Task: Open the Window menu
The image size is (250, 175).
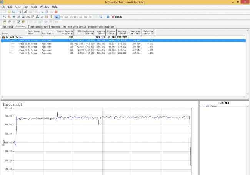Action: 45,7
